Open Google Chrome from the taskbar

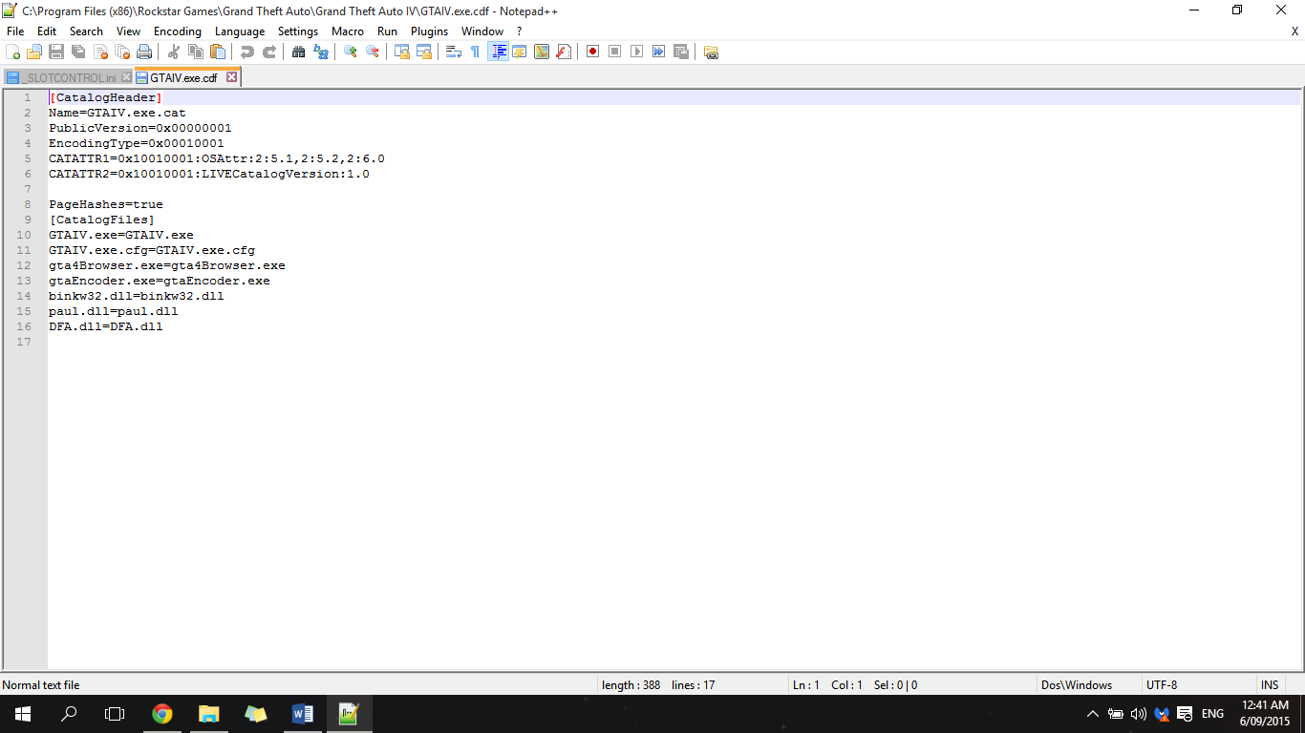pos(162,714)
